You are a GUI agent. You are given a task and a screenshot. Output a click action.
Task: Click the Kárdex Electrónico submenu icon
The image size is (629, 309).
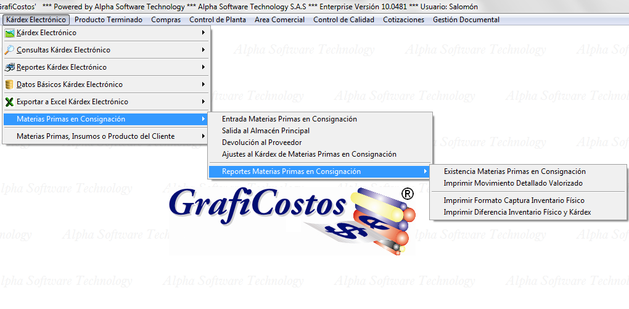[9, 33]
